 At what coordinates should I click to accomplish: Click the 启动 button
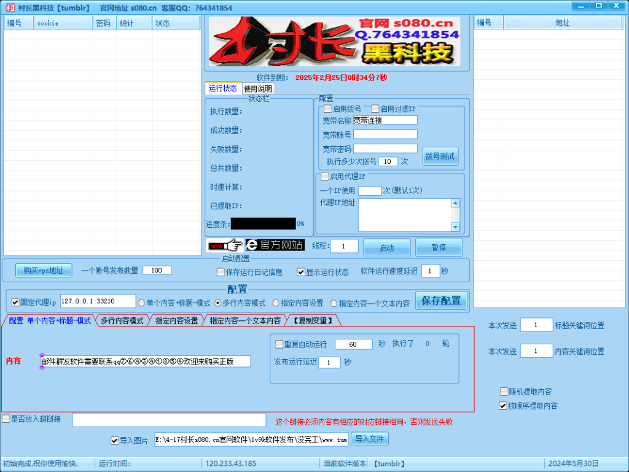pyautogui.click(x=387, y=247)
